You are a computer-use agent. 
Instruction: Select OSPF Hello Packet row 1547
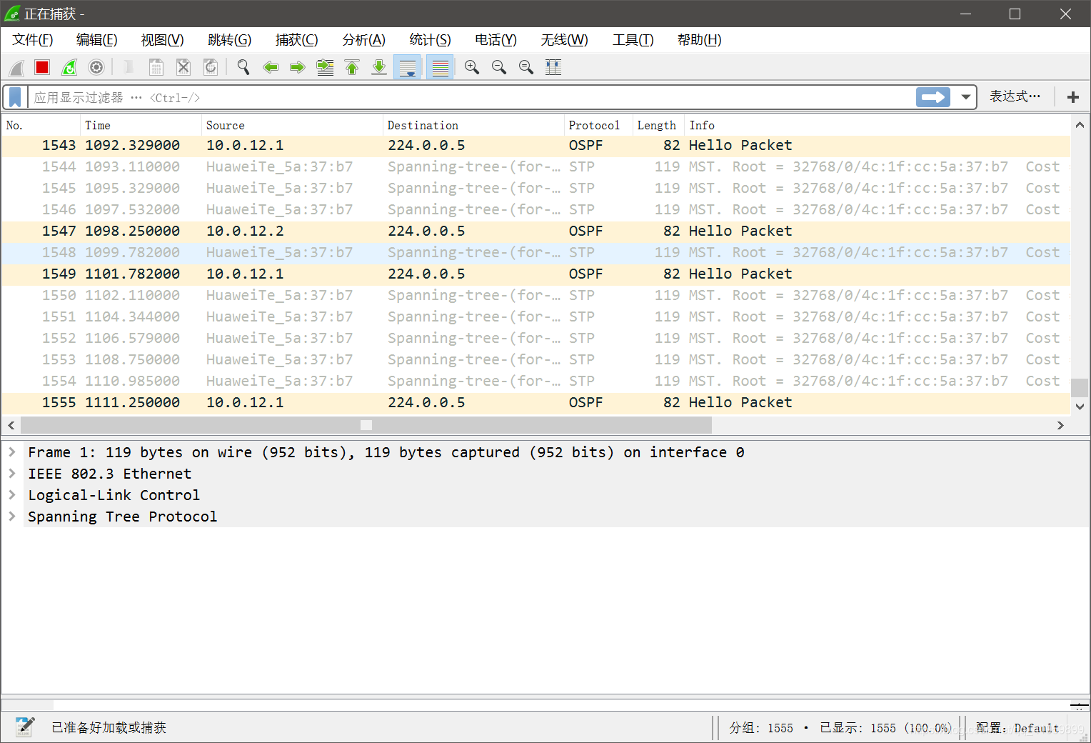coord(286,231)
